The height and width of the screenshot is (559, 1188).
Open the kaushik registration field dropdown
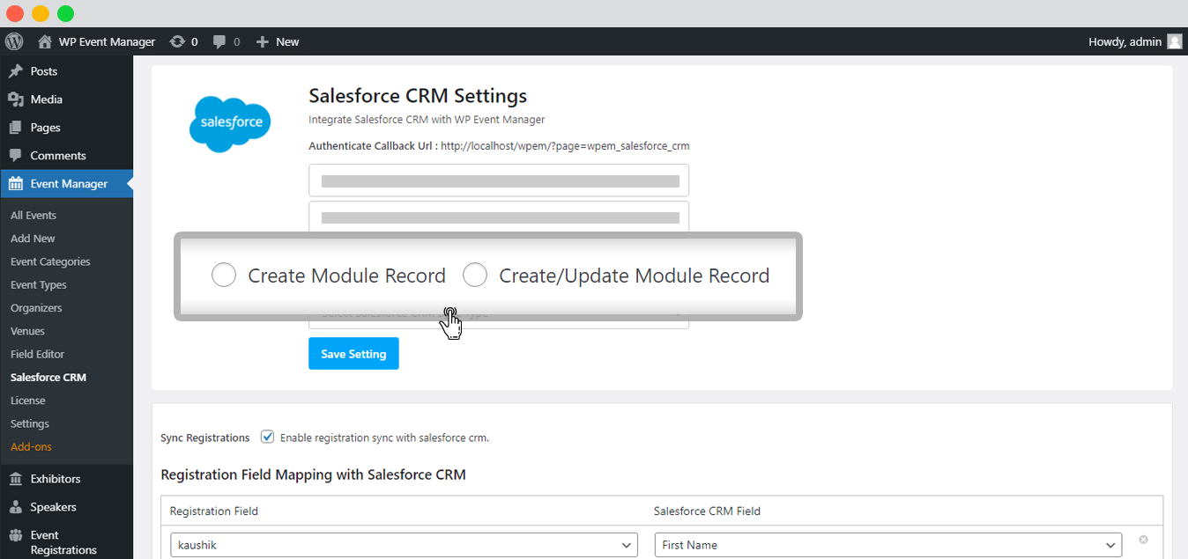(404, 545)
